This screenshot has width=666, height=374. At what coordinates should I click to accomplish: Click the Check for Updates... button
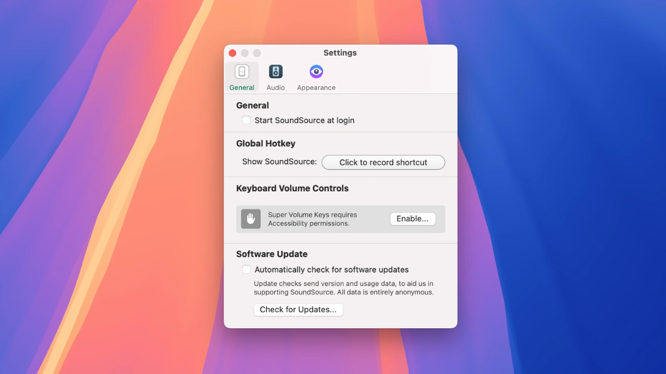(x=298, y=310)
